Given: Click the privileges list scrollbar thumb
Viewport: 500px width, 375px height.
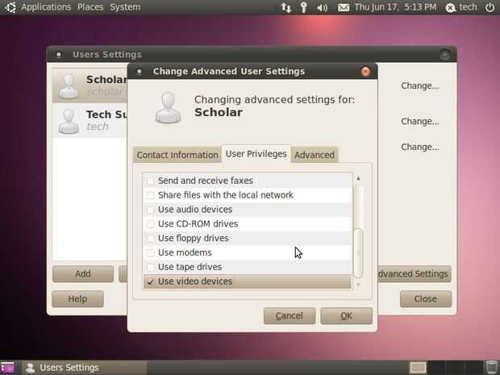Looking at the screenshot, I should tap(358, 253).
